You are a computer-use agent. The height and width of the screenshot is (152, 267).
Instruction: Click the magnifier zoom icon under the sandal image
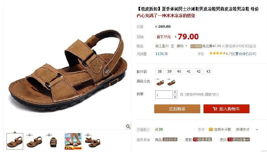coord(128,126)
